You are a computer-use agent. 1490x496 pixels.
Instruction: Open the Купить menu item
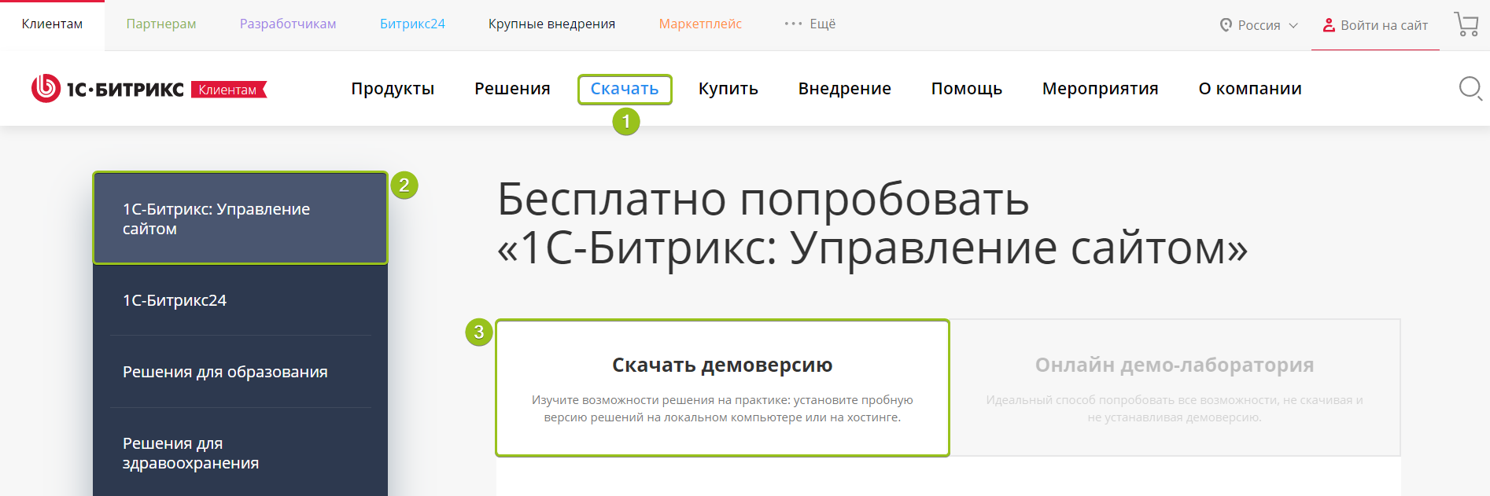coord(728,89)
